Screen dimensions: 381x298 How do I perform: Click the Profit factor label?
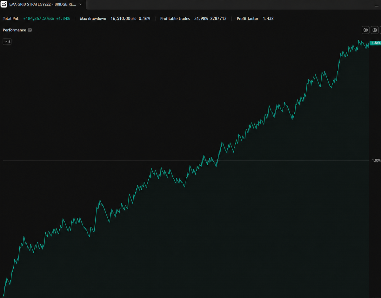point(248,18)
